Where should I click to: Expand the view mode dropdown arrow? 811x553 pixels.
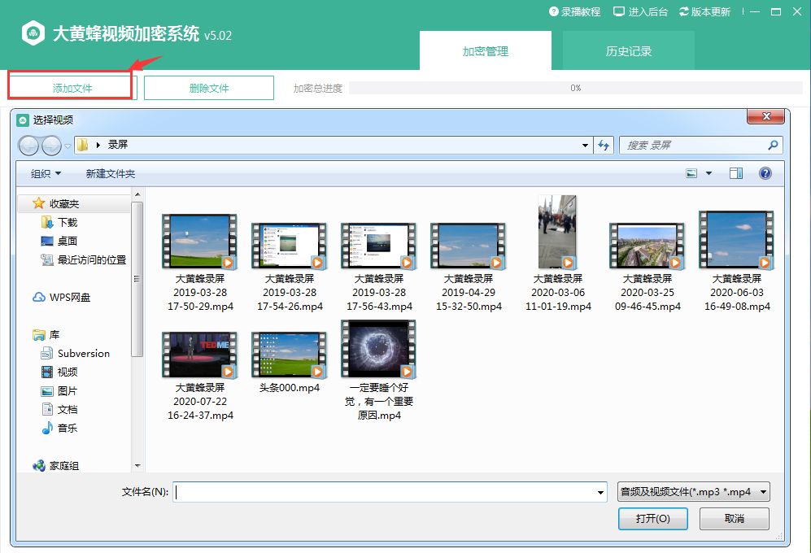[x=709, y=173]
